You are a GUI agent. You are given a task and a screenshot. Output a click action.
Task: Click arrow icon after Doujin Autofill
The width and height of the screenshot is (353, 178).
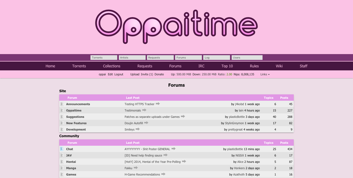(146, 123)
